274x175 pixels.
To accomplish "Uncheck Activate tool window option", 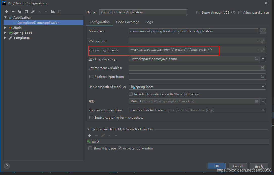I will (120, 148).
